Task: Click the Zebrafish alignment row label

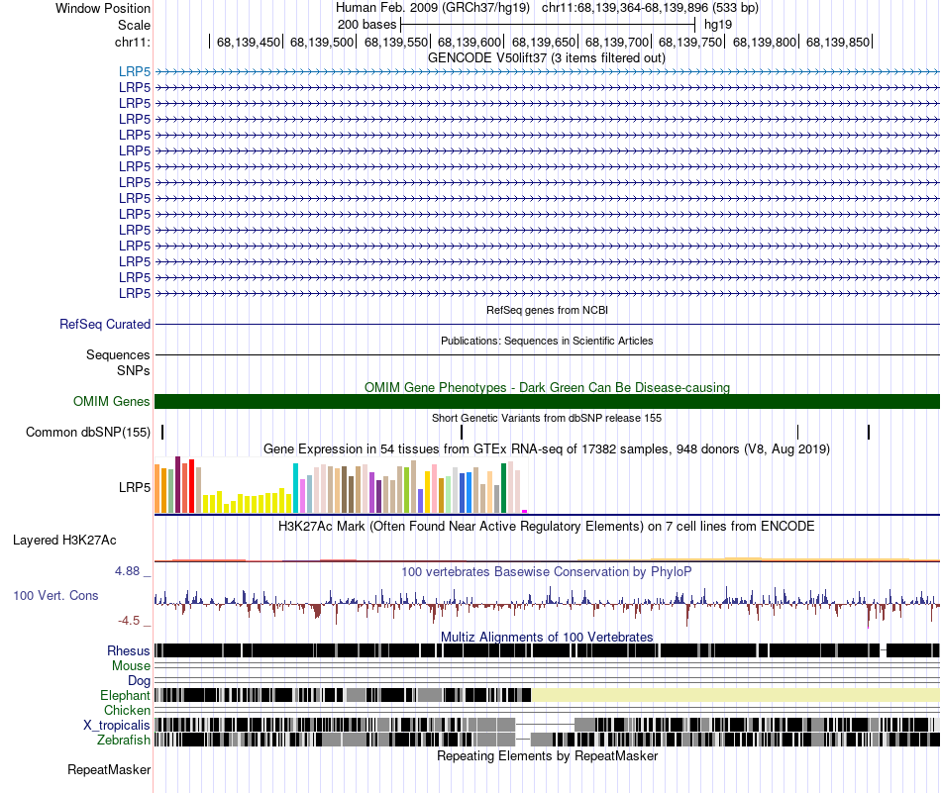Action: pyautogui.click(x=124, y=740)
